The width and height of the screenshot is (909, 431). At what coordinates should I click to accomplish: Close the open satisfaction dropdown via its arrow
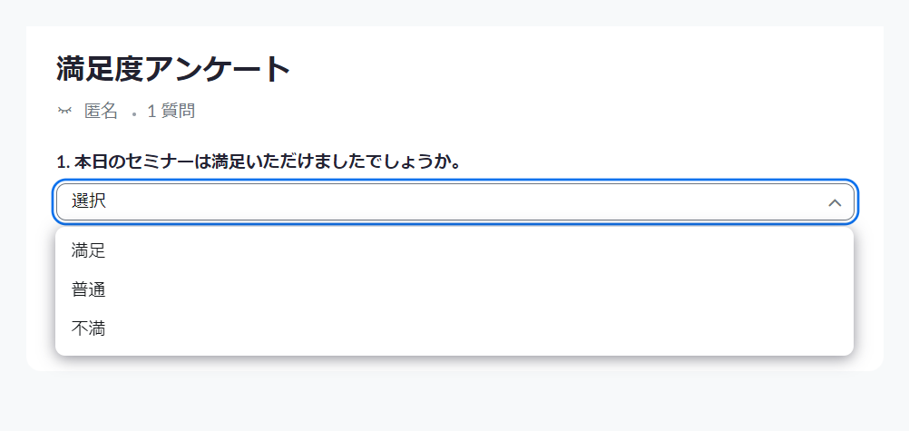point(835,202)
